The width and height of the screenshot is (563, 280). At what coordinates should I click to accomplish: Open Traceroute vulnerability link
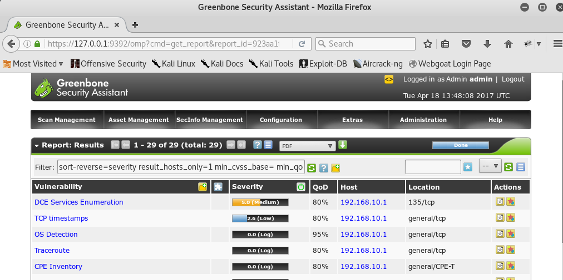click(x=52, y=251)
